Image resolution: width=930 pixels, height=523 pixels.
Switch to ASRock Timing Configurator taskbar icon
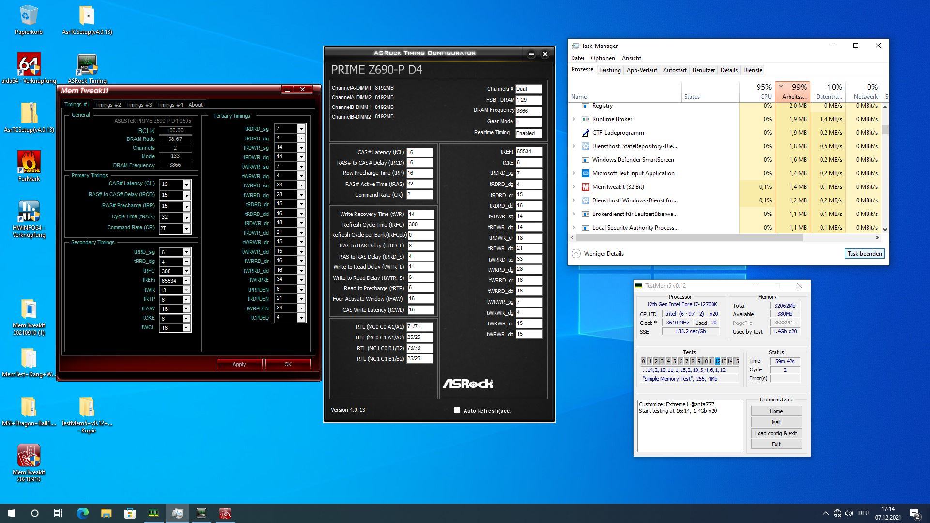(x=201, y=513)
